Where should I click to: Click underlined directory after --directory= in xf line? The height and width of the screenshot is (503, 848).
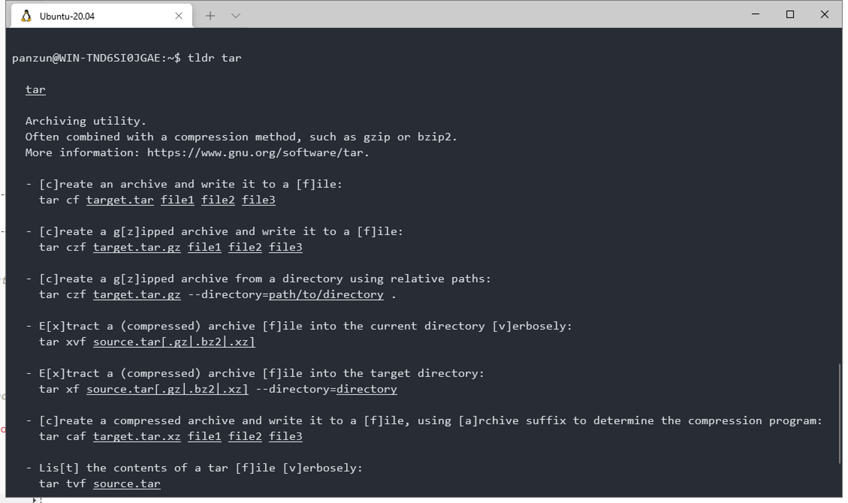pos(367,389)
